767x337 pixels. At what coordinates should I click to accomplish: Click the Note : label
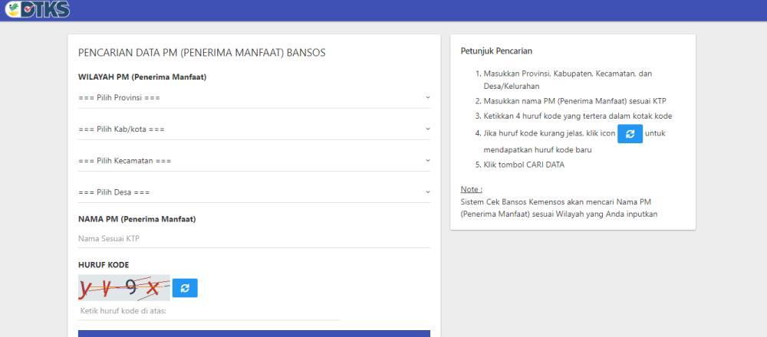coord(472,189)
